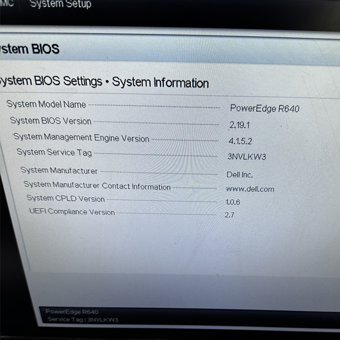Click the www.dell.com contact value
The width and height of the screenshot is (340, 340).
coord(250,189)
